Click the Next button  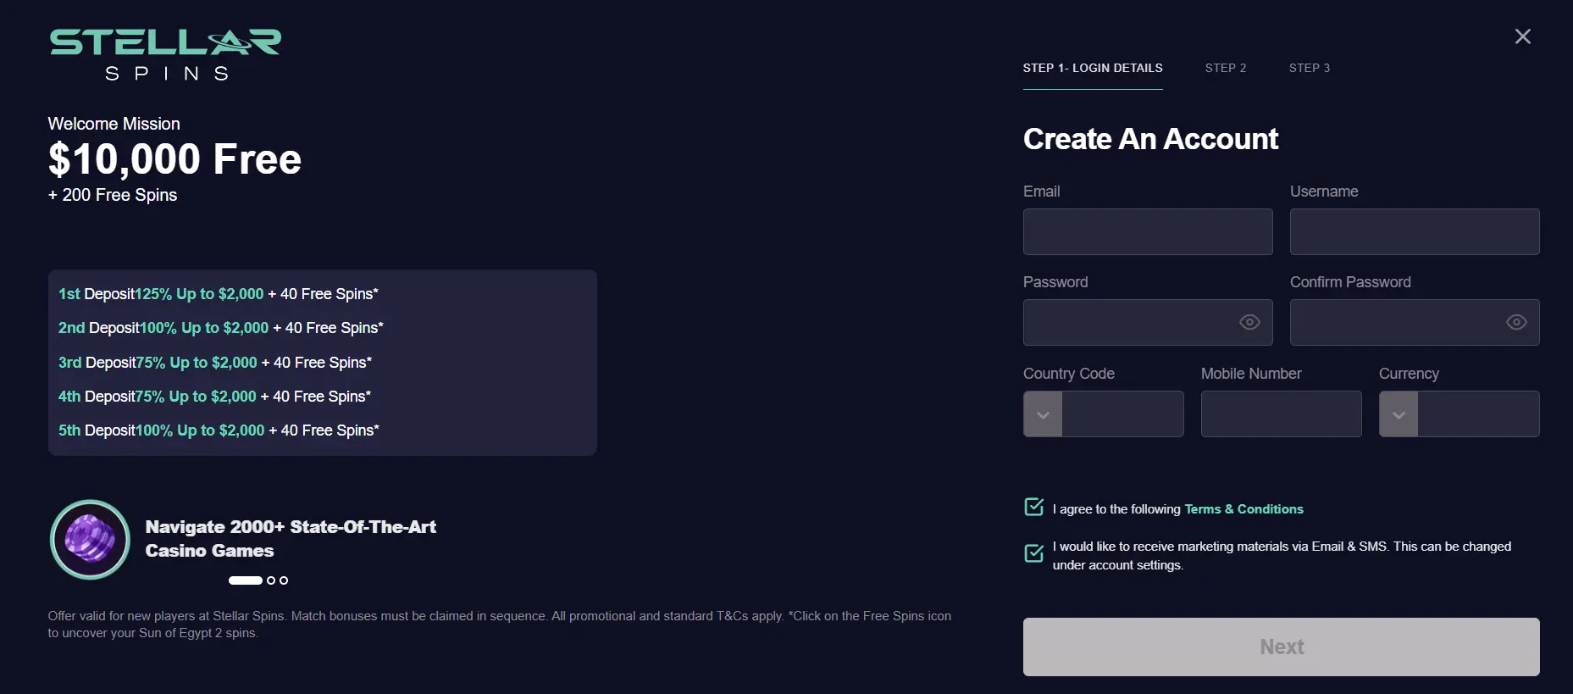pos(1282,647)
